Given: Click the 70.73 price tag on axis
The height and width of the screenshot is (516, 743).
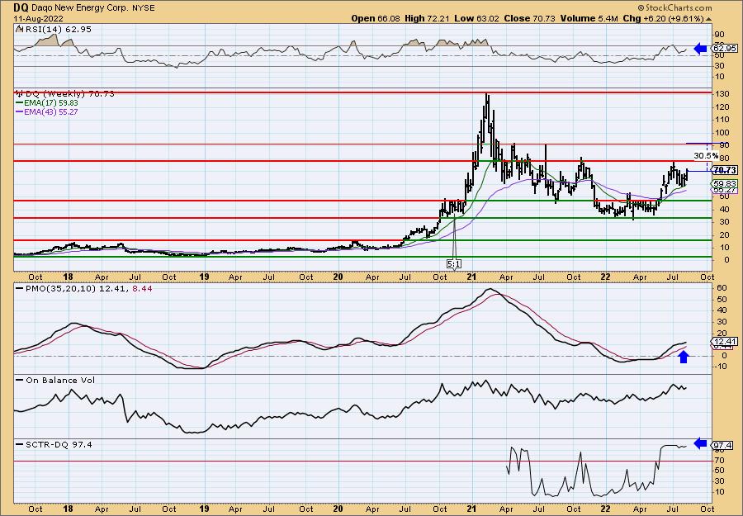Looking at the screenshot, I should coord(725,170).
